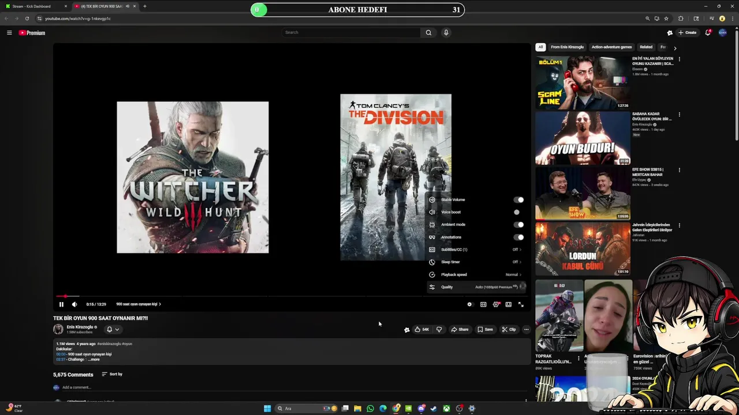Enter full screen mode
Viewport: 739px width, 415px height.
pyautogui.click(x=521, y=304)
